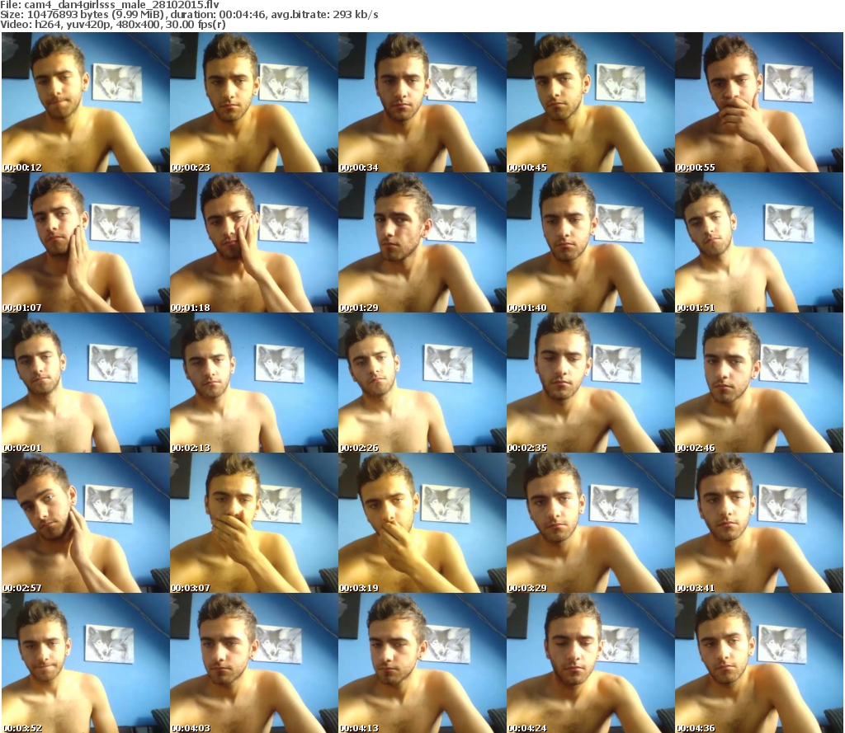Select the thumbnail at 00:01:29

pos(422,242)
